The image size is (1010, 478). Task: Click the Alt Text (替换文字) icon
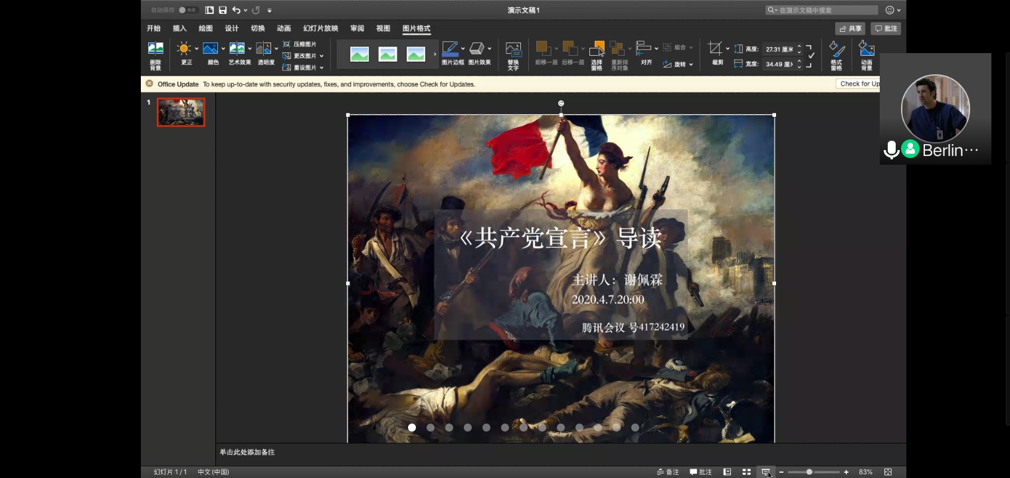[513, 49]
